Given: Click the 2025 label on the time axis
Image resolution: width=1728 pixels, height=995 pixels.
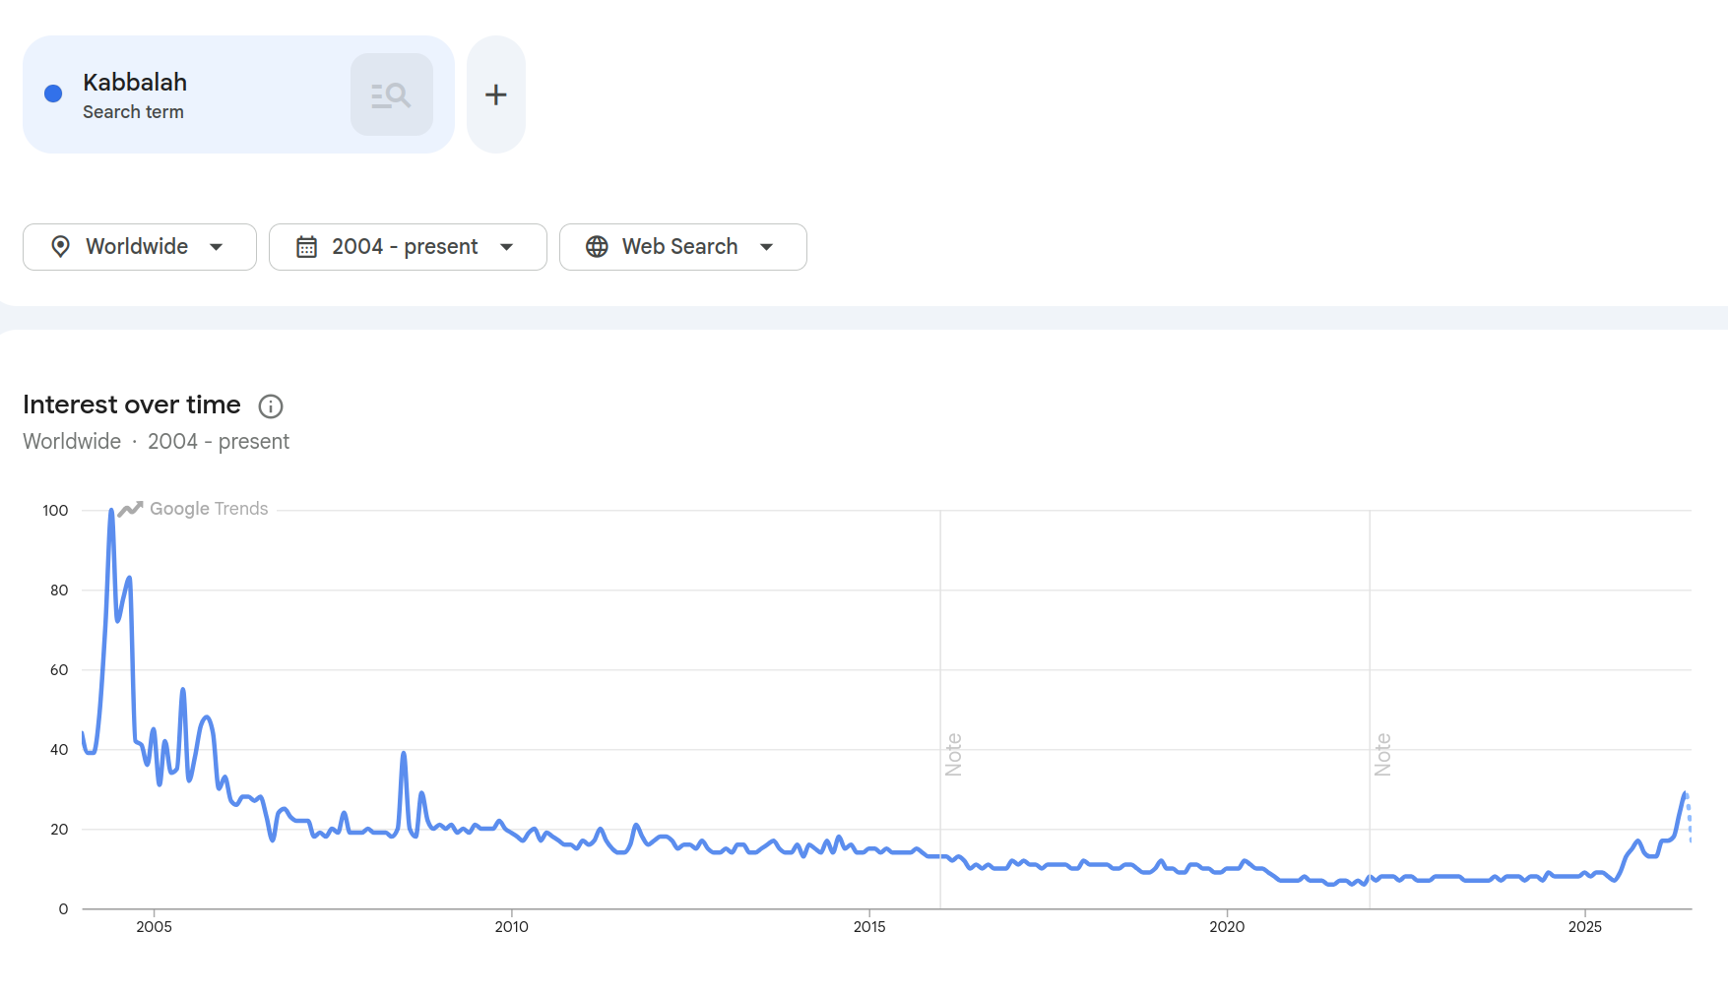Looking at the screenshot, I should (x=1585, y=927).
